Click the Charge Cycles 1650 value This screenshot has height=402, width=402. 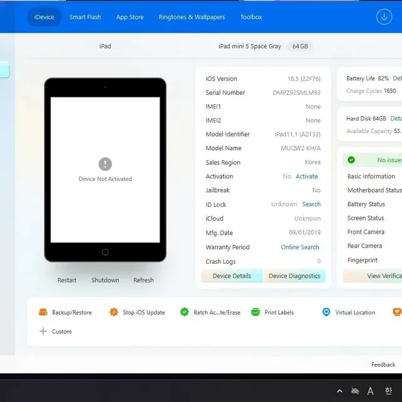pos(389,90)
